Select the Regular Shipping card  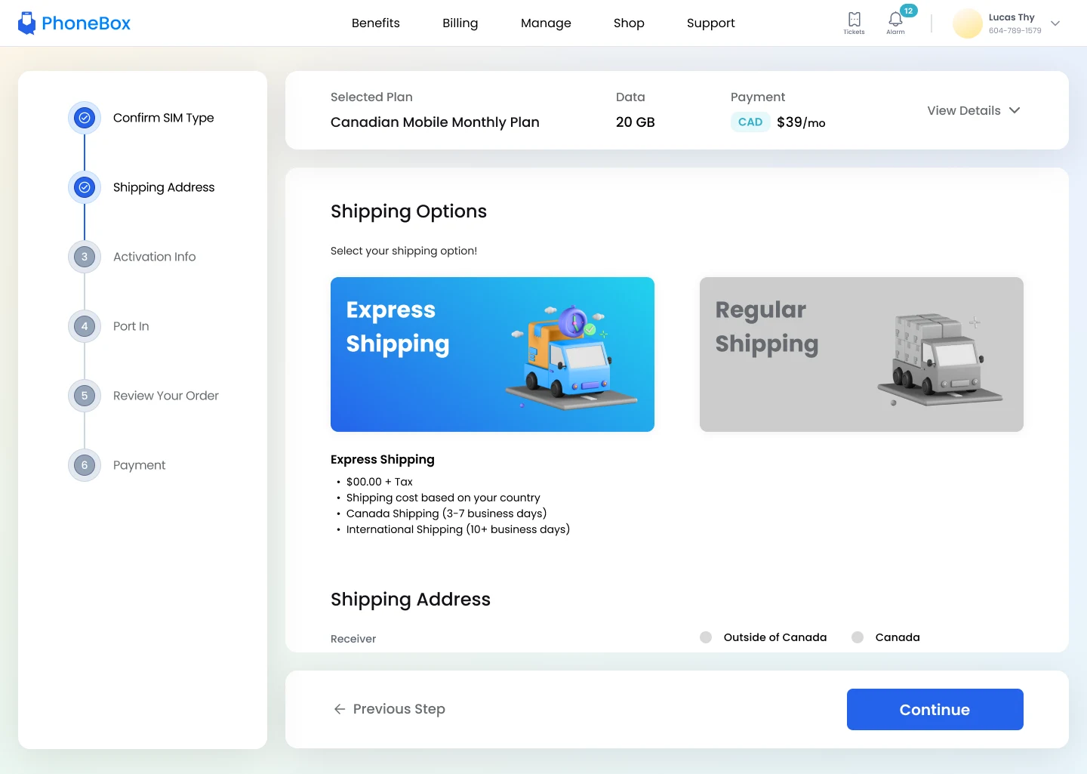tap(861, 354)
